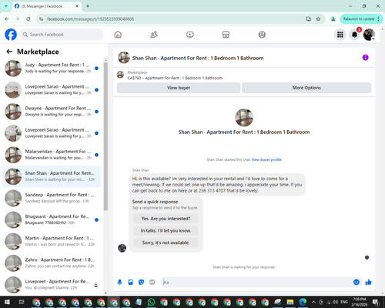Open the Marketplace icon in top navigation

(x=226, y=35)
